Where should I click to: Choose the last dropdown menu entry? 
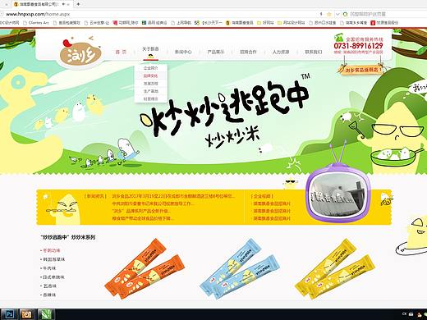coord(151,98)
